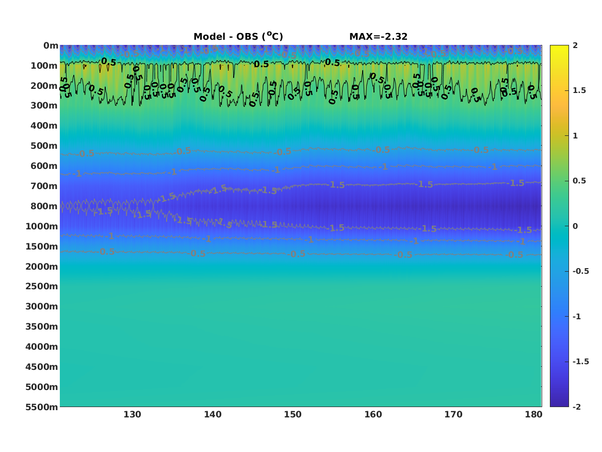Click the colorbar tick label '-1'
The image size is (602, 452).
(x=577, y=316)
